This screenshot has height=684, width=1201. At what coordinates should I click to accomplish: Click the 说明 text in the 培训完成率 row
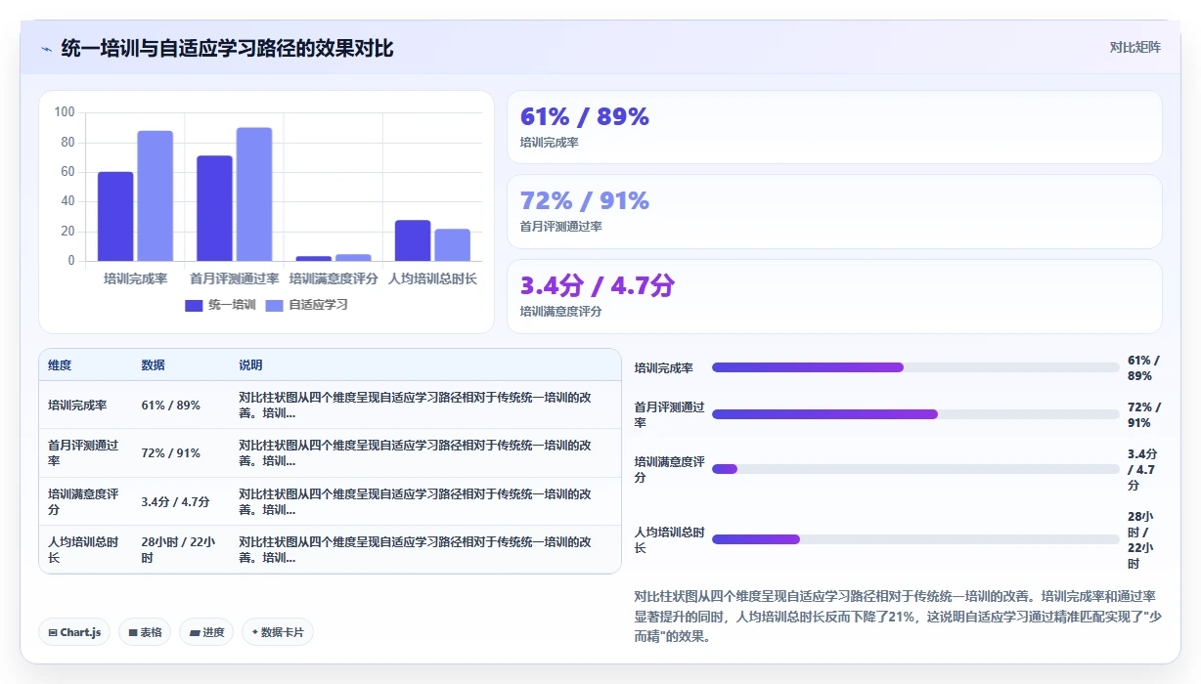(x=415, y=405)
